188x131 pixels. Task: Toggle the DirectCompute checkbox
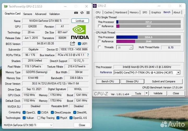coord(52,112)
